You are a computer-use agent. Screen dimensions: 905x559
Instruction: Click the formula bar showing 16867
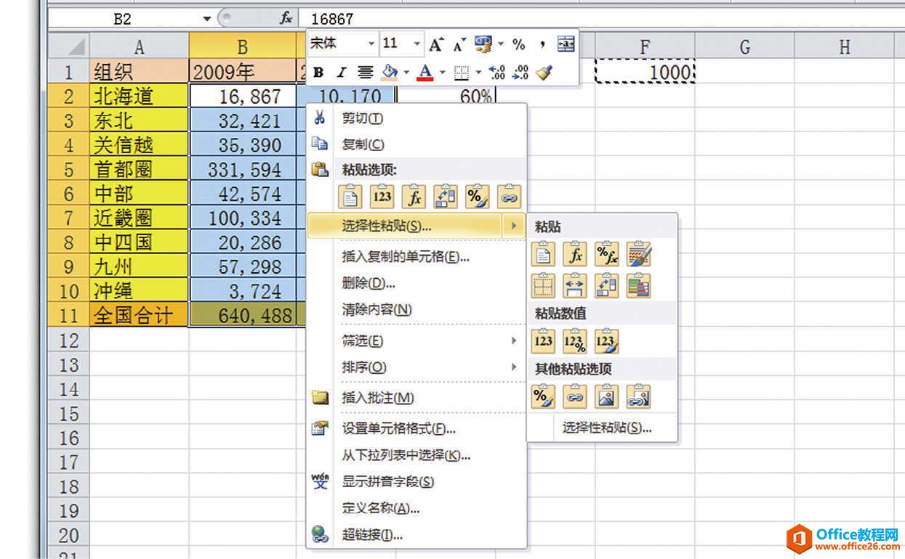pos(603,19)
